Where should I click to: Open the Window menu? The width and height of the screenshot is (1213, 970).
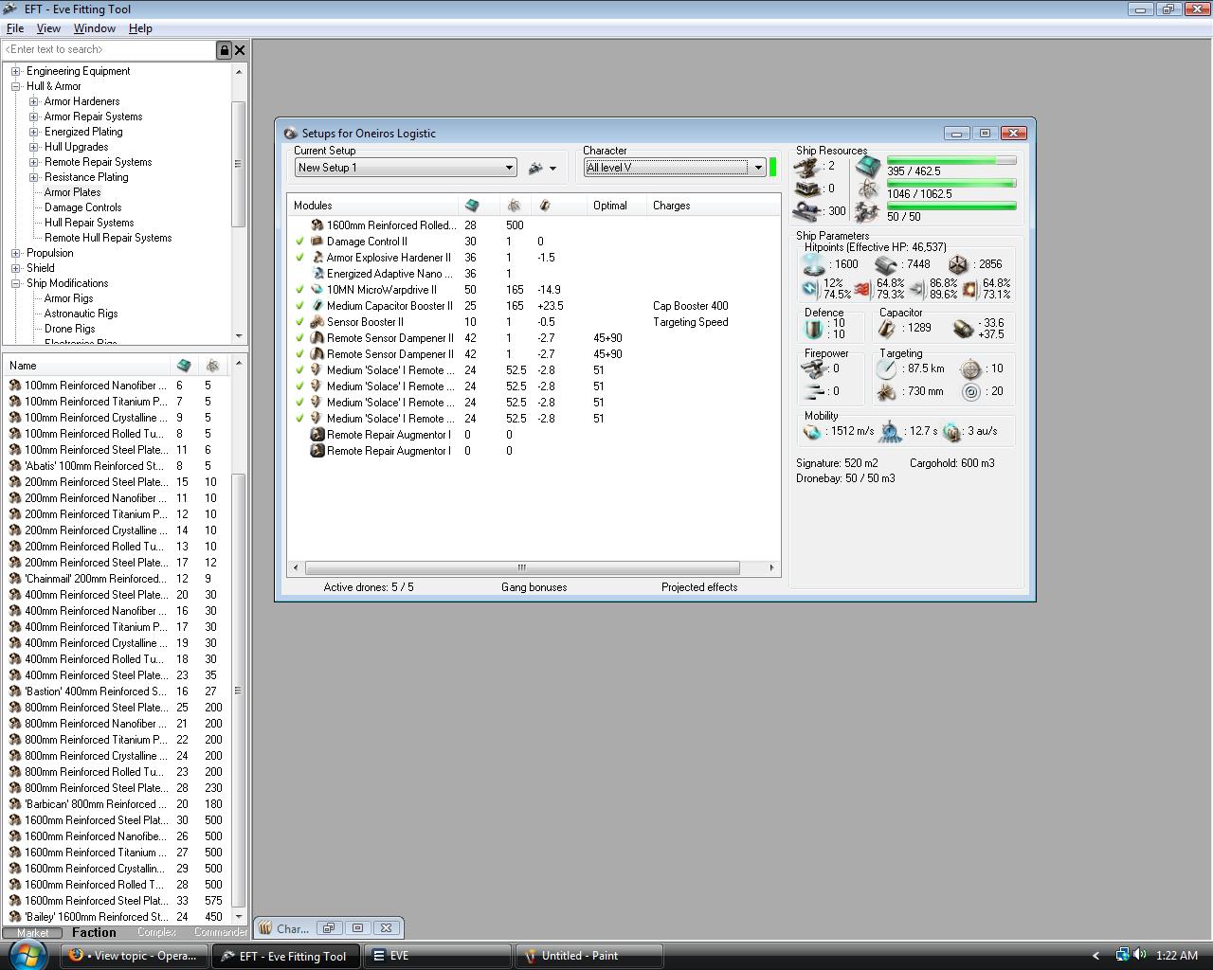pos(95,28)
